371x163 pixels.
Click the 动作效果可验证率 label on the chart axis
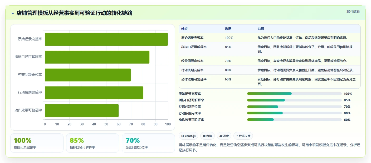tap(28, 110)
